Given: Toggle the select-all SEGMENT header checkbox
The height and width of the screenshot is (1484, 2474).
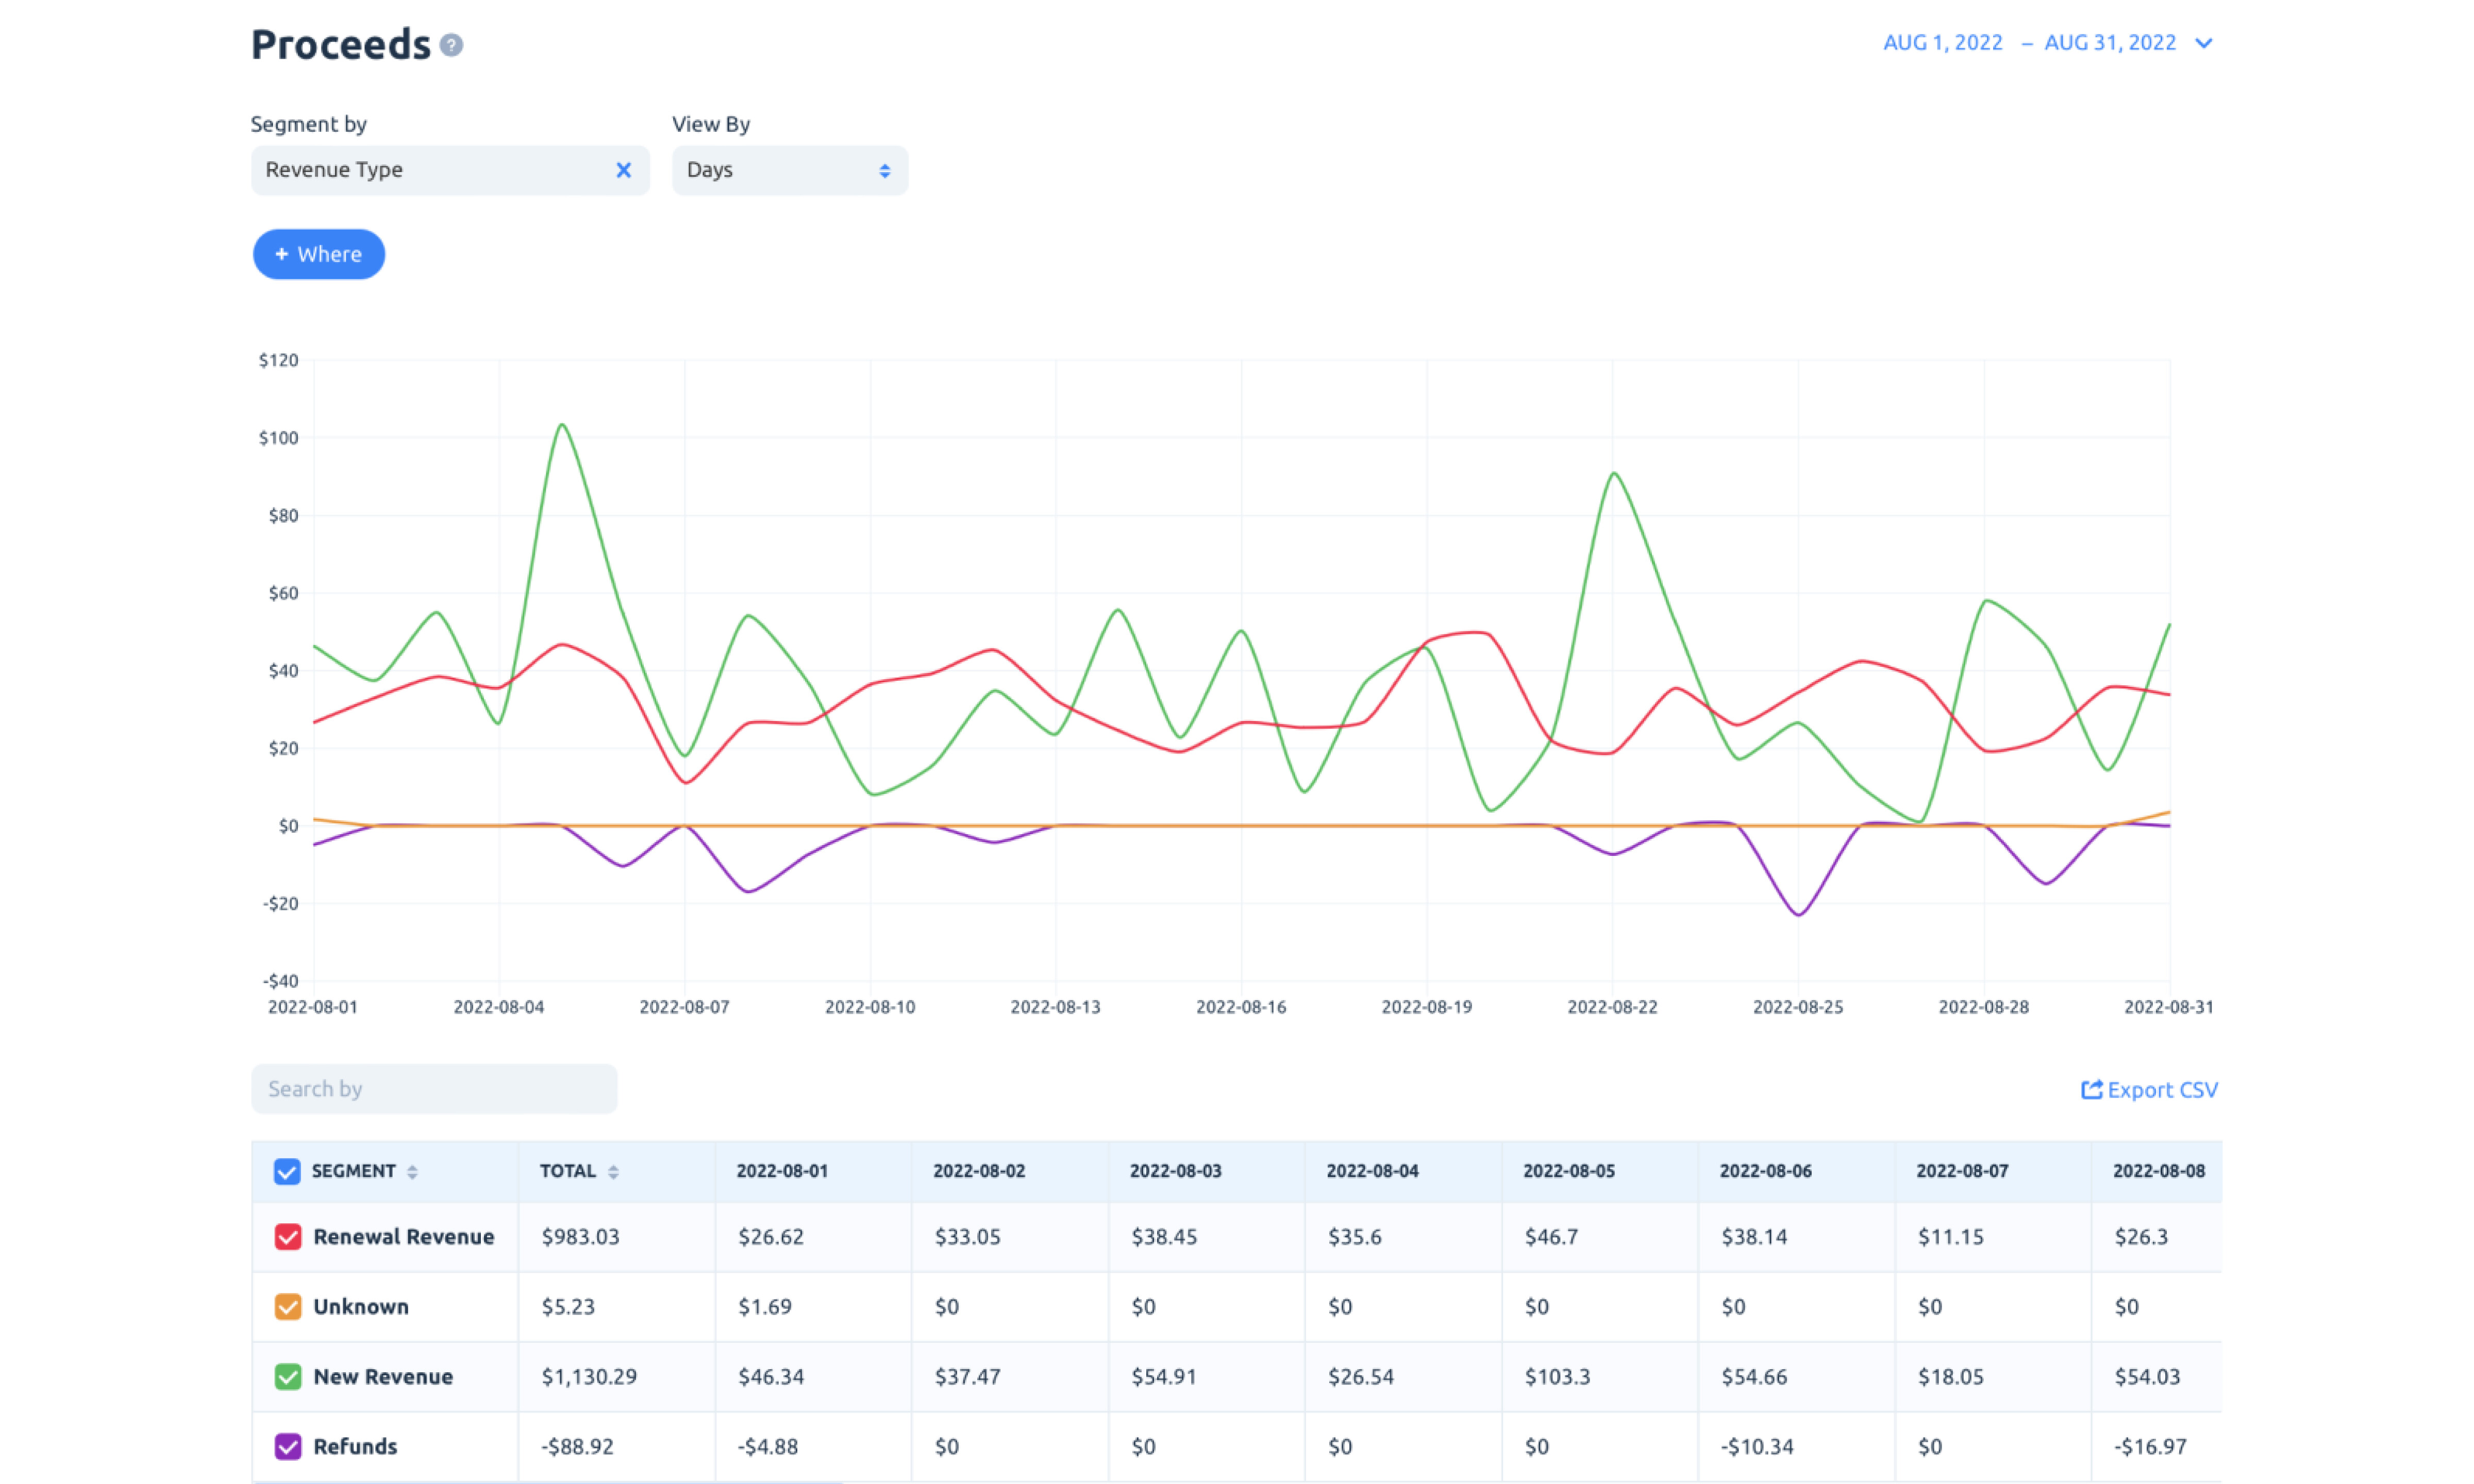Looking at the screenshot, I should [287, 1171].
